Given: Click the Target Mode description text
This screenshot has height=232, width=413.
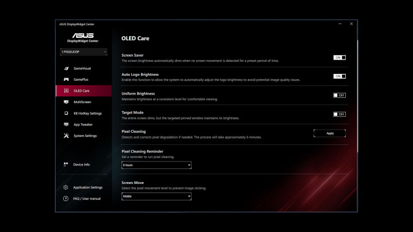Looking at the screenshot, I should [x=181, y=119].
